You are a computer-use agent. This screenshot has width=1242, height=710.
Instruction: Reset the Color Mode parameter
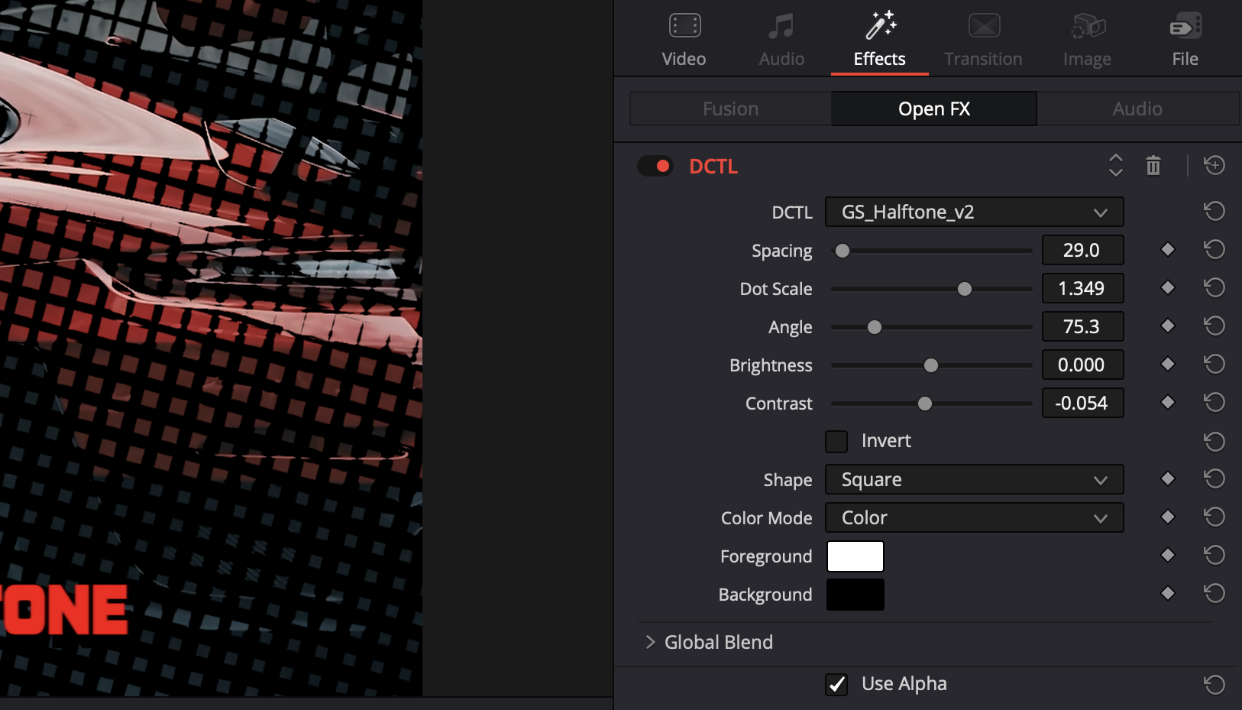(x=1214, y=517)
